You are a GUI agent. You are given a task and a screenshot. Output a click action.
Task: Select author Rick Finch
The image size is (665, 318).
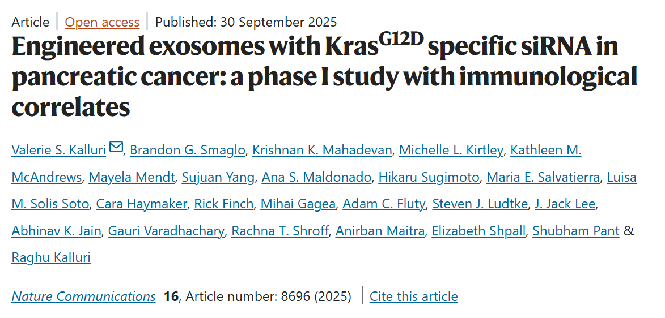click(223, 204)
